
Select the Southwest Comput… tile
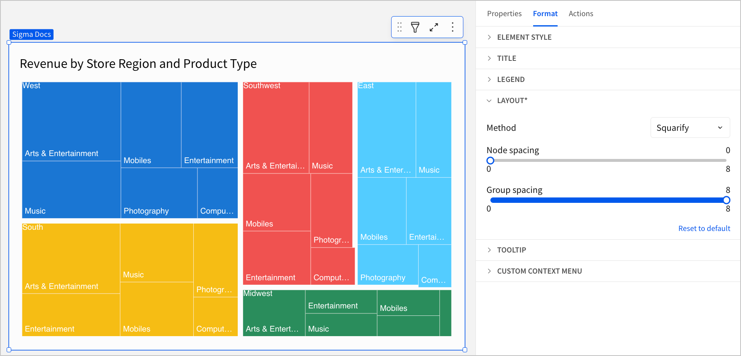333,266
